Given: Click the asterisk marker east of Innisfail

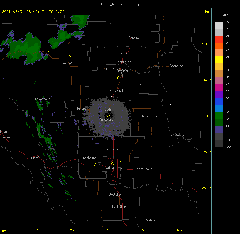Looking at the screenshot, I should pos(140,84).
